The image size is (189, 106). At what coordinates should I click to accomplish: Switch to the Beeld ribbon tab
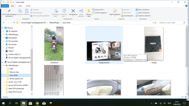(28, 5)
